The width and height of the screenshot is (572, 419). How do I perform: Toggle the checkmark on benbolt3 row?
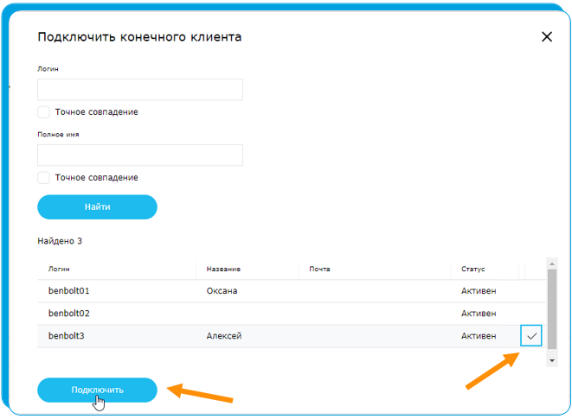click(531, 336)
